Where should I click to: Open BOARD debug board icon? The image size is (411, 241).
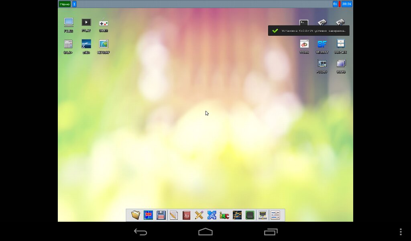tap(341, 64)
